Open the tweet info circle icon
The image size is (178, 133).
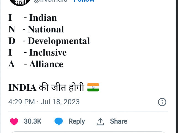(x=162, y=102)
